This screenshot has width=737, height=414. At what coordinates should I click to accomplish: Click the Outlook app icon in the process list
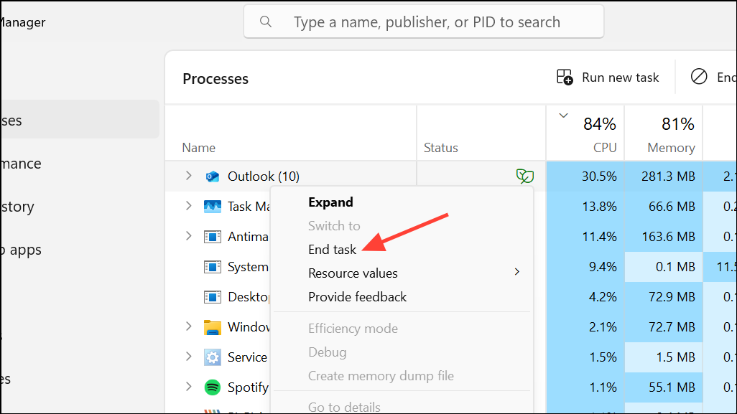(x=213, y=176)
